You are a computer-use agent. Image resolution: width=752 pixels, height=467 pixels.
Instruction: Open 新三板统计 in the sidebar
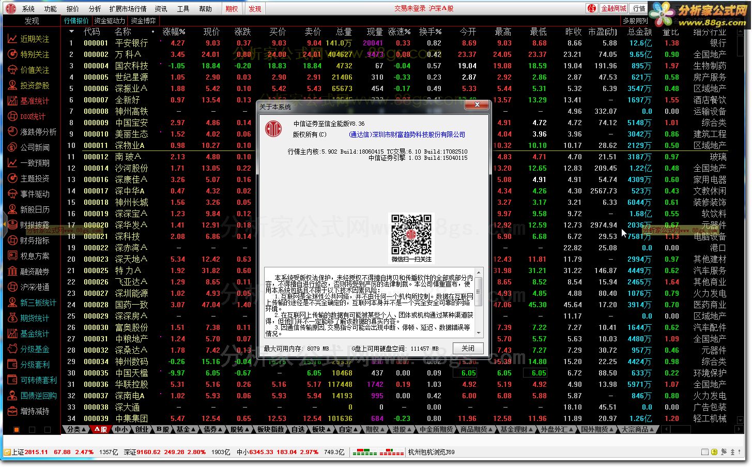point(32,303)
